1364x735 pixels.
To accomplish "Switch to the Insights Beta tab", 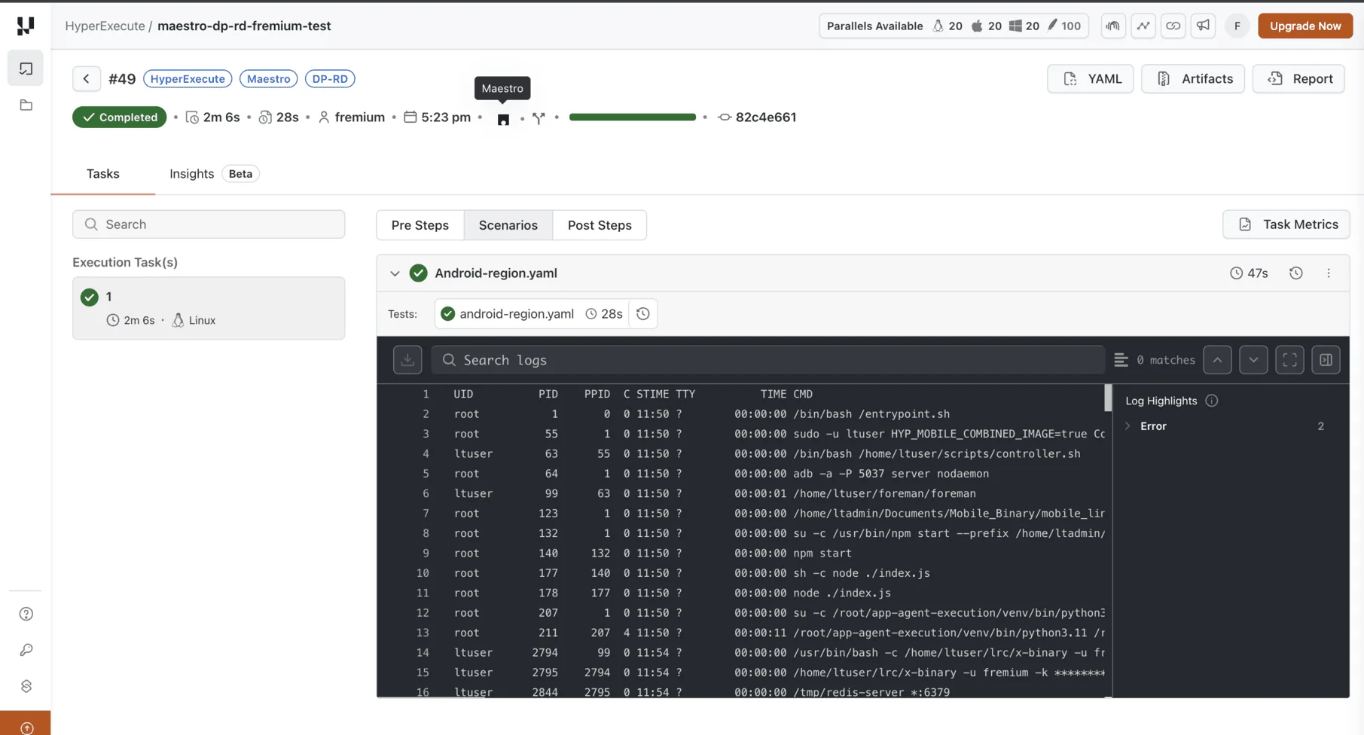I will pyautogui.click(x=214, y=174).
